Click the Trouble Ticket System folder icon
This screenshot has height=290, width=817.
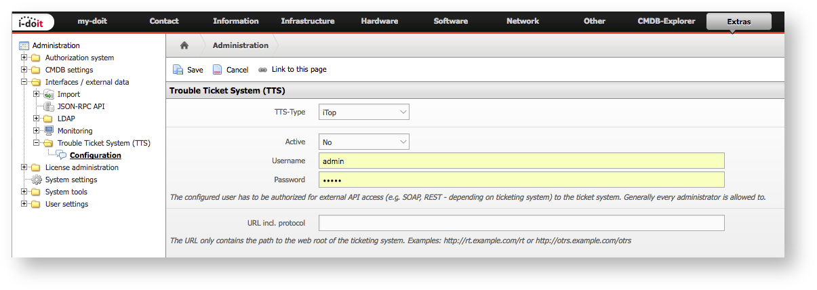coord(49,143)
